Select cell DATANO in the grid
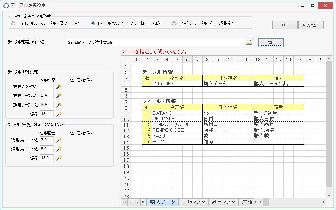Viewport: 336px width, 210px height. tap(177, 113)
